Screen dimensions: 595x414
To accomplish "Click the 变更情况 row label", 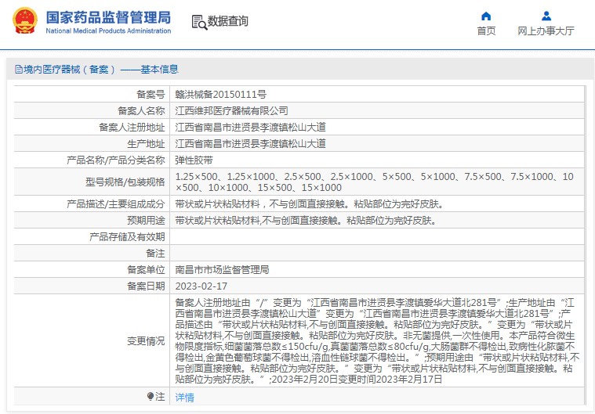I will click(146, 342).
